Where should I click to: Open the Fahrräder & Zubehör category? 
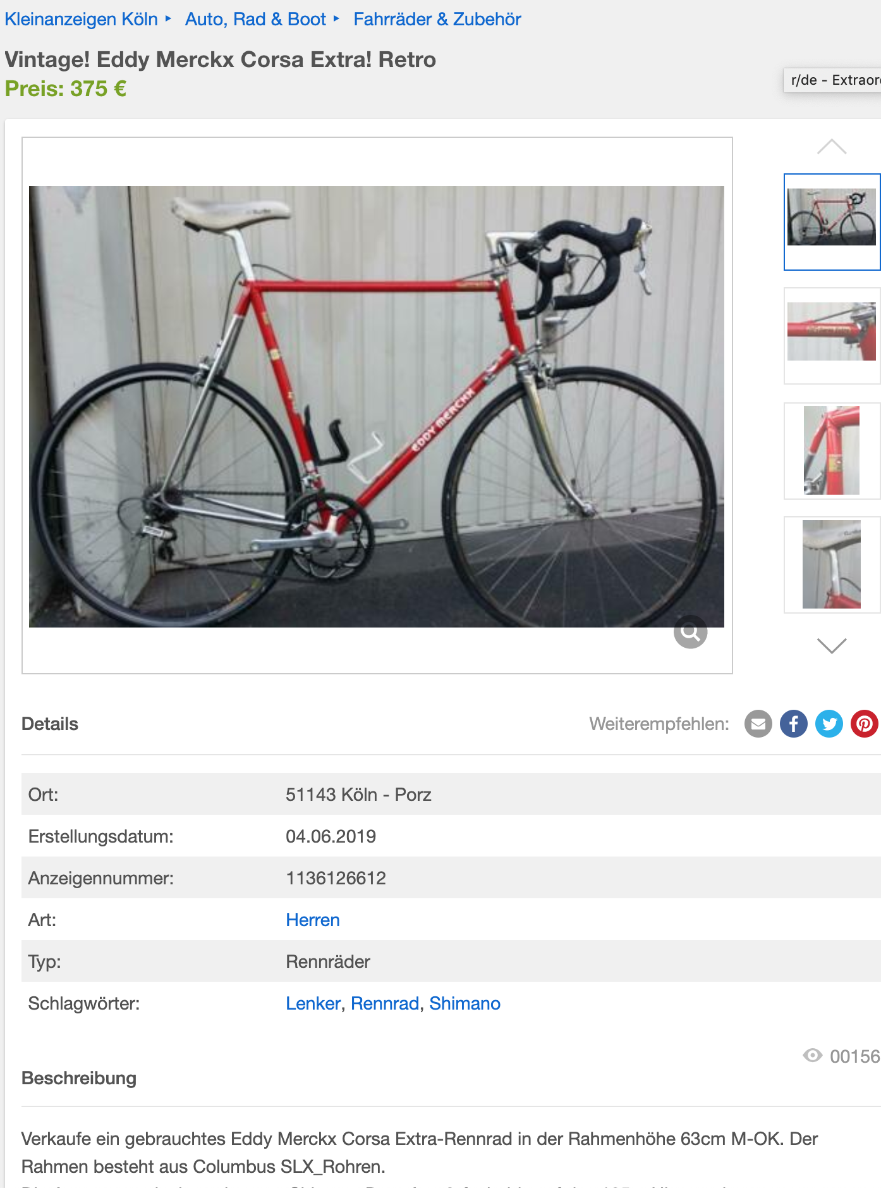[x=437, y=19]
